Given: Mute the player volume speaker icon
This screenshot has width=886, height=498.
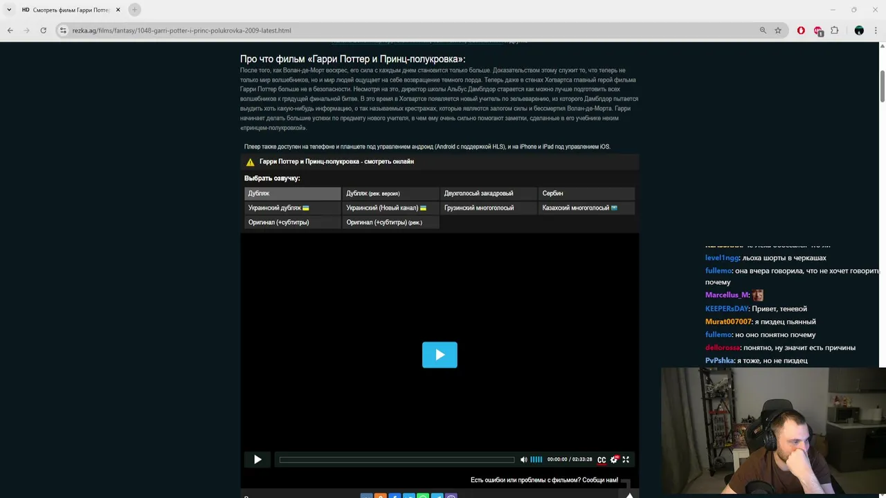Looking at the screenshot, I should (x=523, y=459).
